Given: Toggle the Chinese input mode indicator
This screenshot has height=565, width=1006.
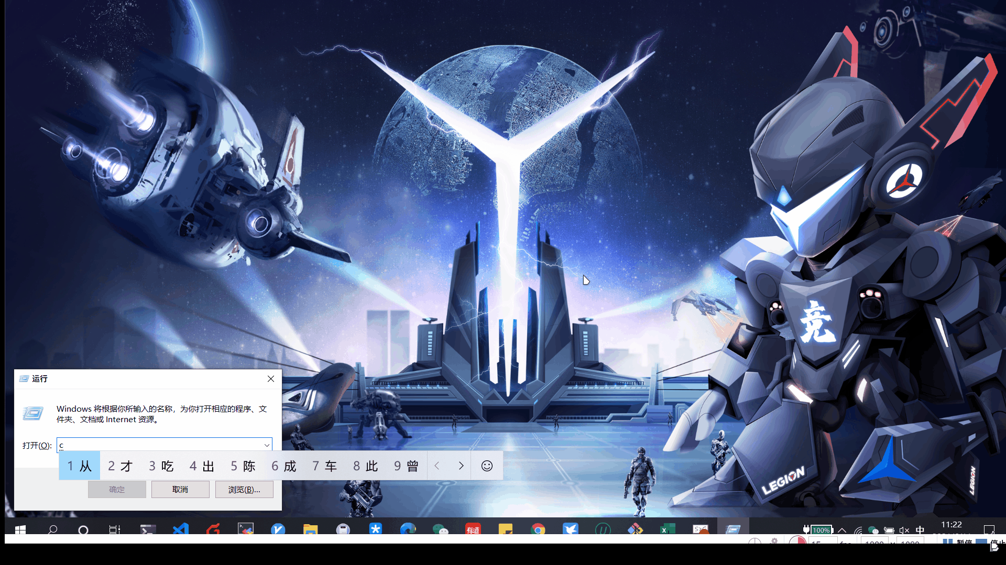Looking at the screenshot, I should click(x=920, y=529).
